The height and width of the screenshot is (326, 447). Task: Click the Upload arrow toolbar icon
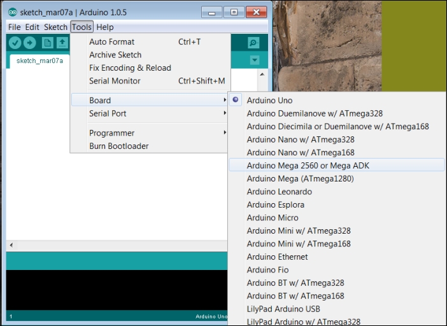coord(30,43)
